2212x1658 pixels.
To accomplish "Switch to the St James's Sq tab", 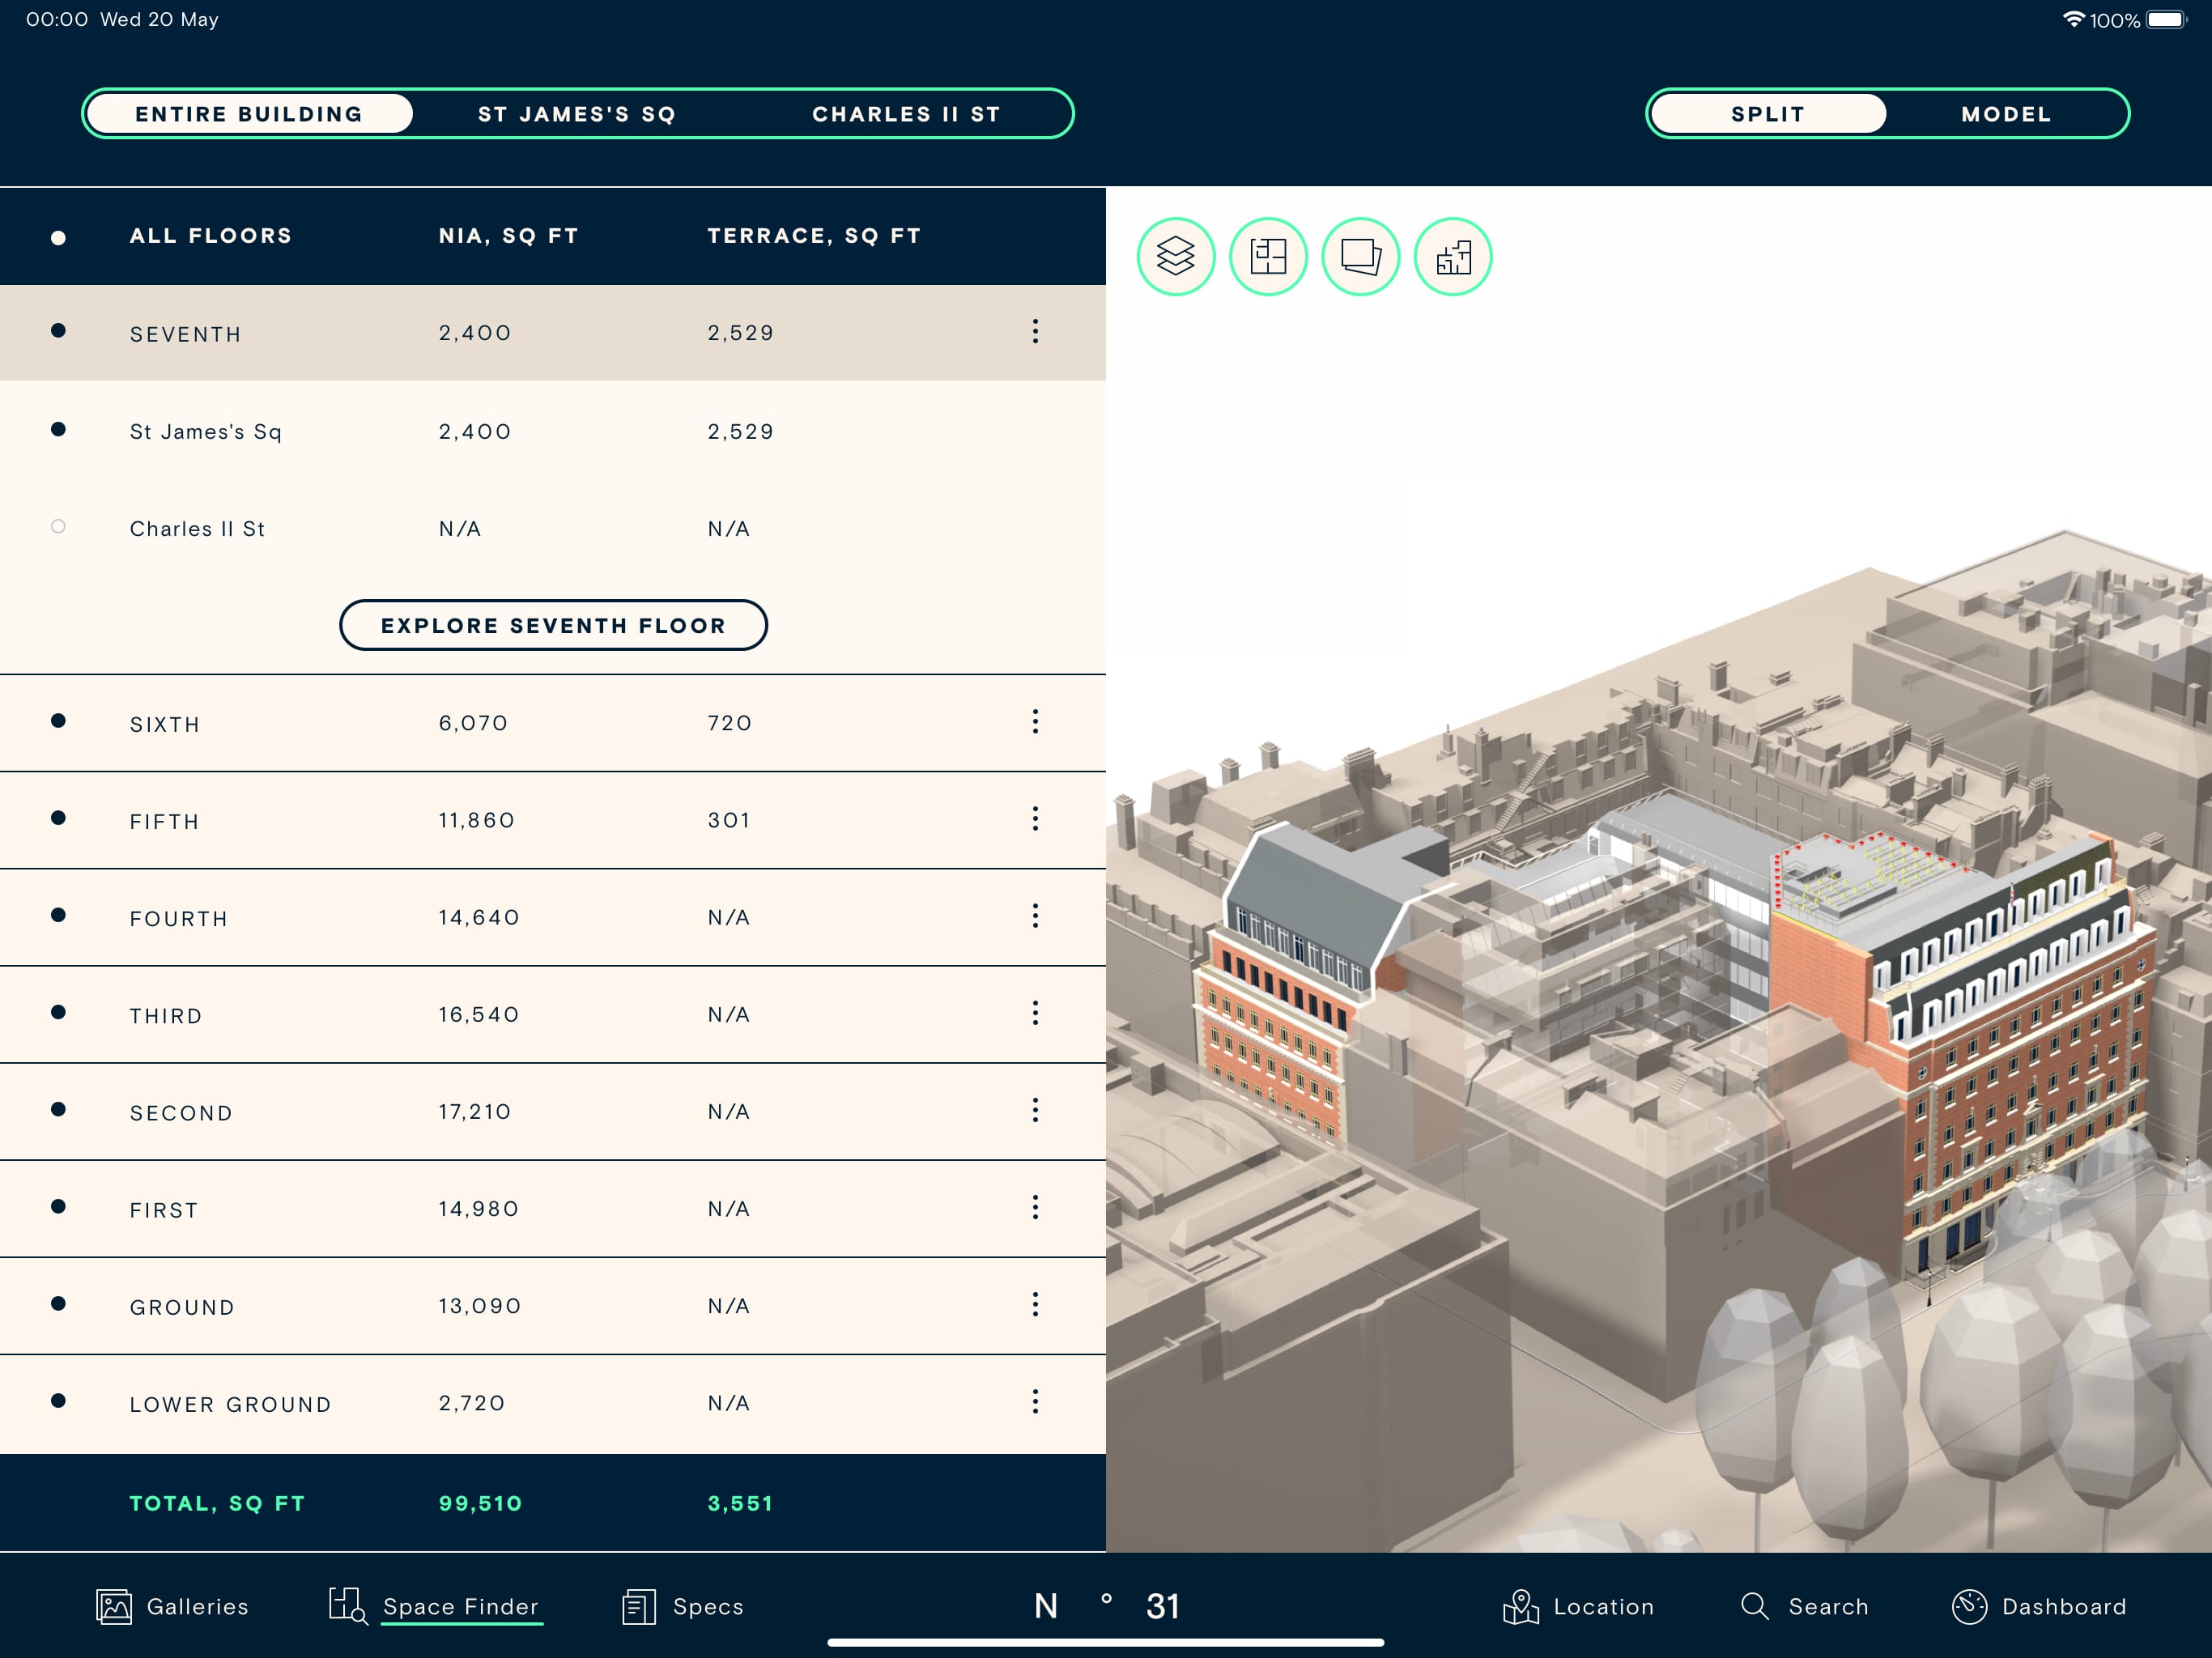I will tap(577, 114).
